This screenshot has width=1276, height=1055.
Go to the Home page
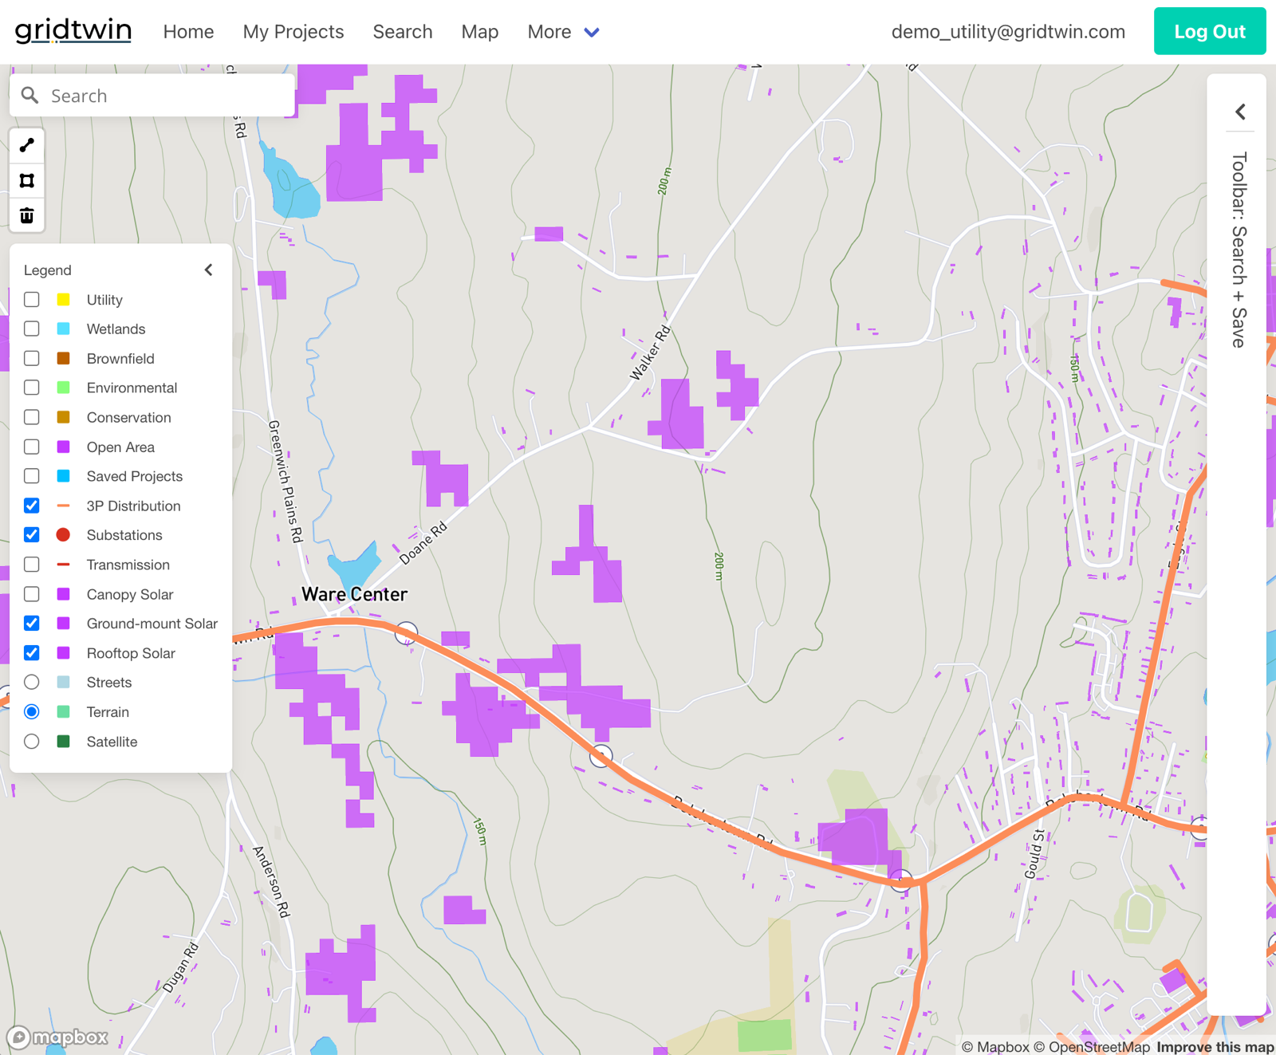tap(188, 32)
